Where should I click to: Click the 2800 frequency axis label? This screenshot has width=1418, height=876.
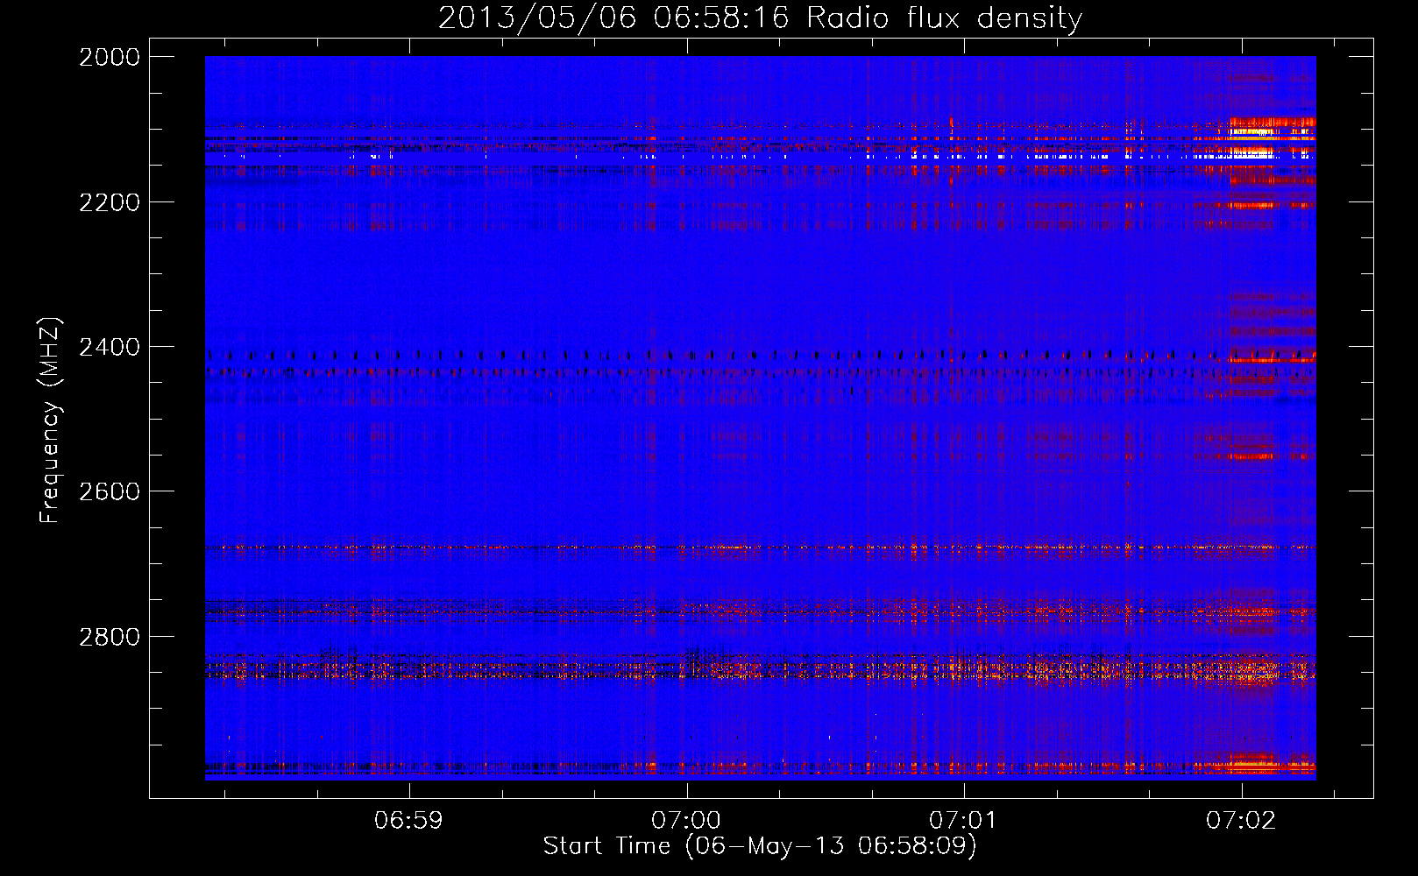click(x=110, y=637)
